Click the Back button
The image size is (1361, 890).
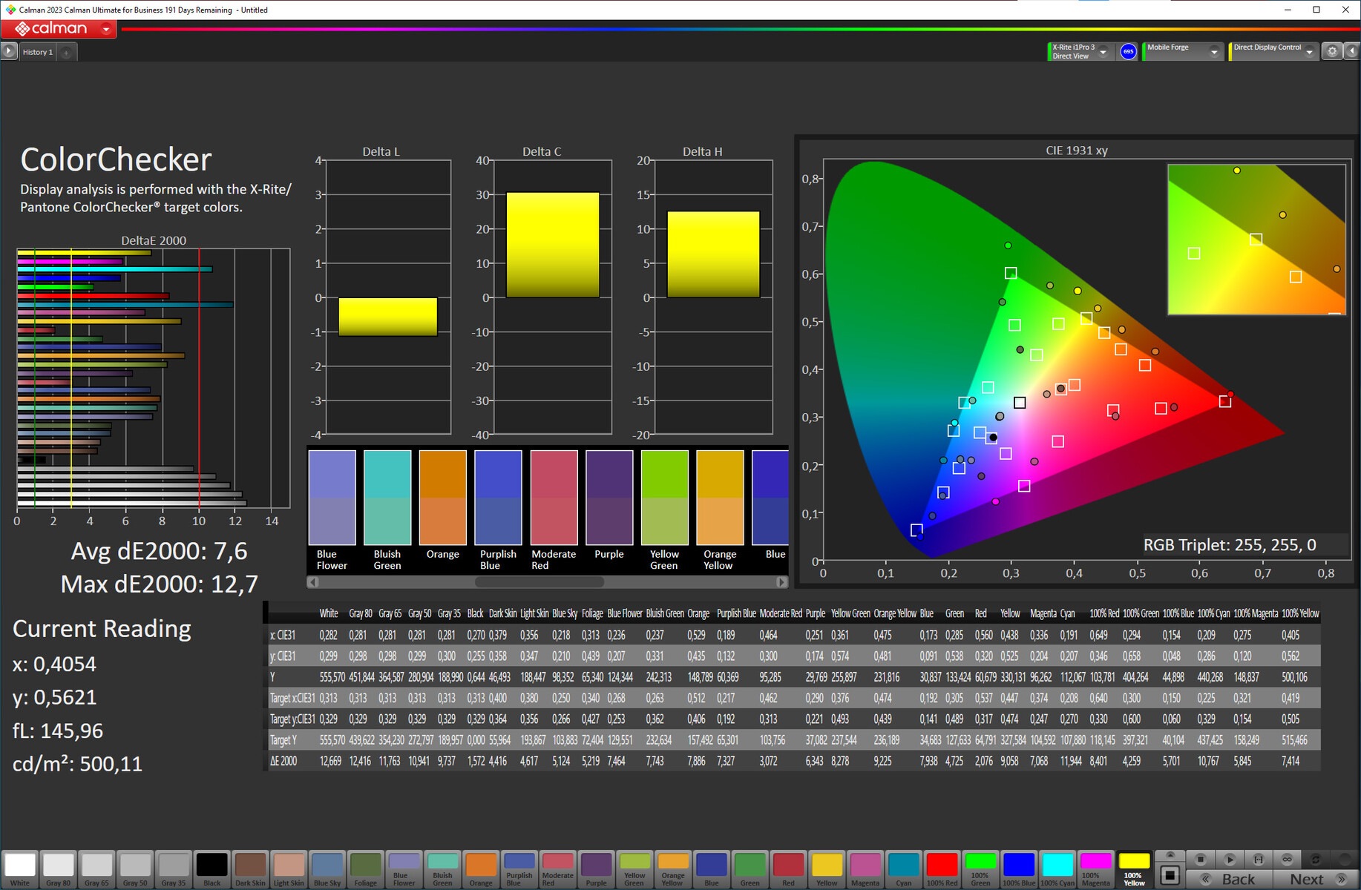click(x=1229, y=879)
